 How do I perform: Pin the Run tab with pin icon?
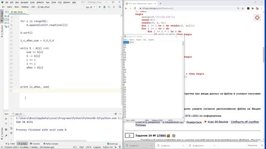click(6, 135)
